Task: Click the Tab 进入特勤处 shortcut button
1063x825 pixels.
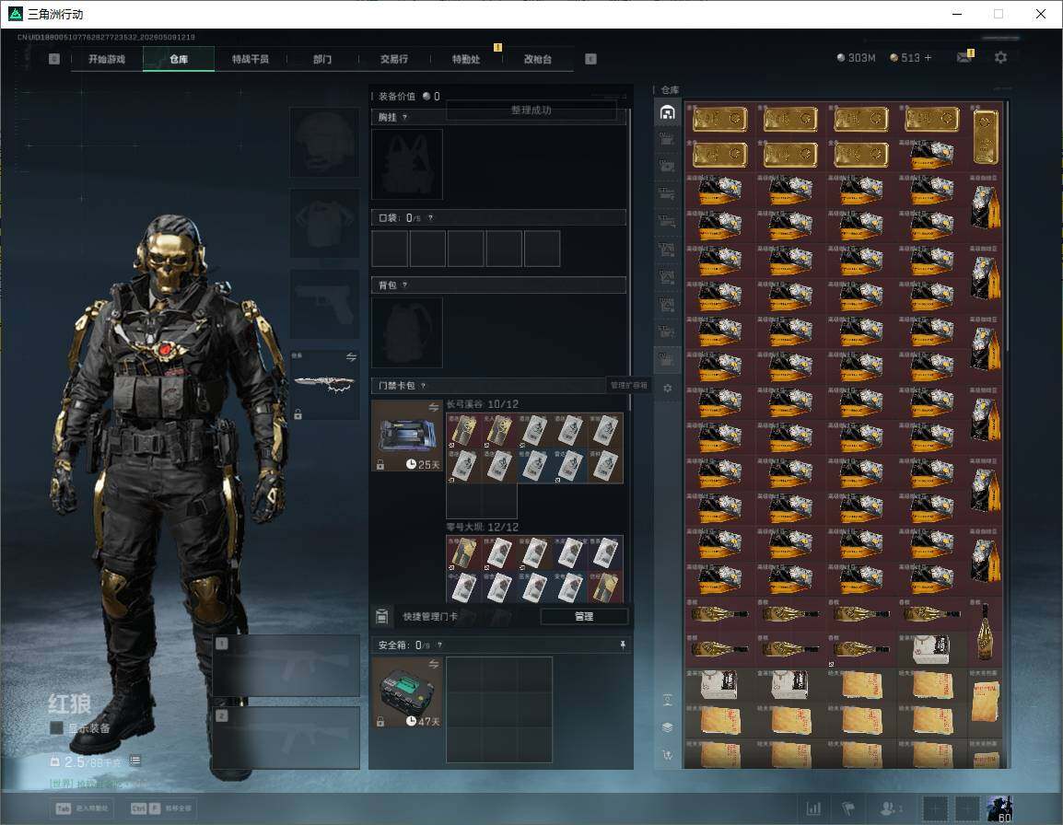Action: coord(84,808)
